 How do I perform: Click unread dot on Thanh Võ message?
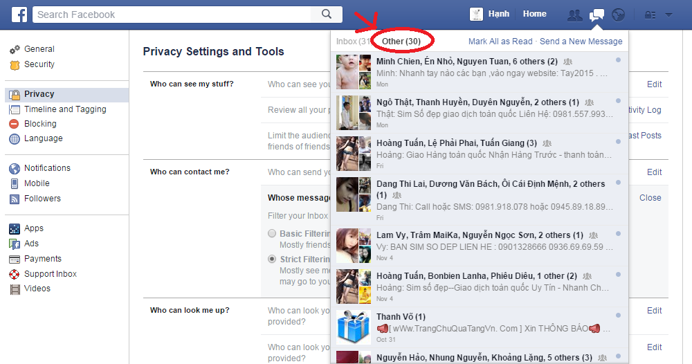pyautogui.click(x=618, y=316)
